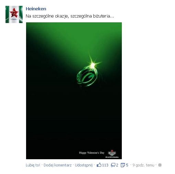Open the Heineken profile picture thumbnail
Screen dimensions: 175x174
point(14,14)
